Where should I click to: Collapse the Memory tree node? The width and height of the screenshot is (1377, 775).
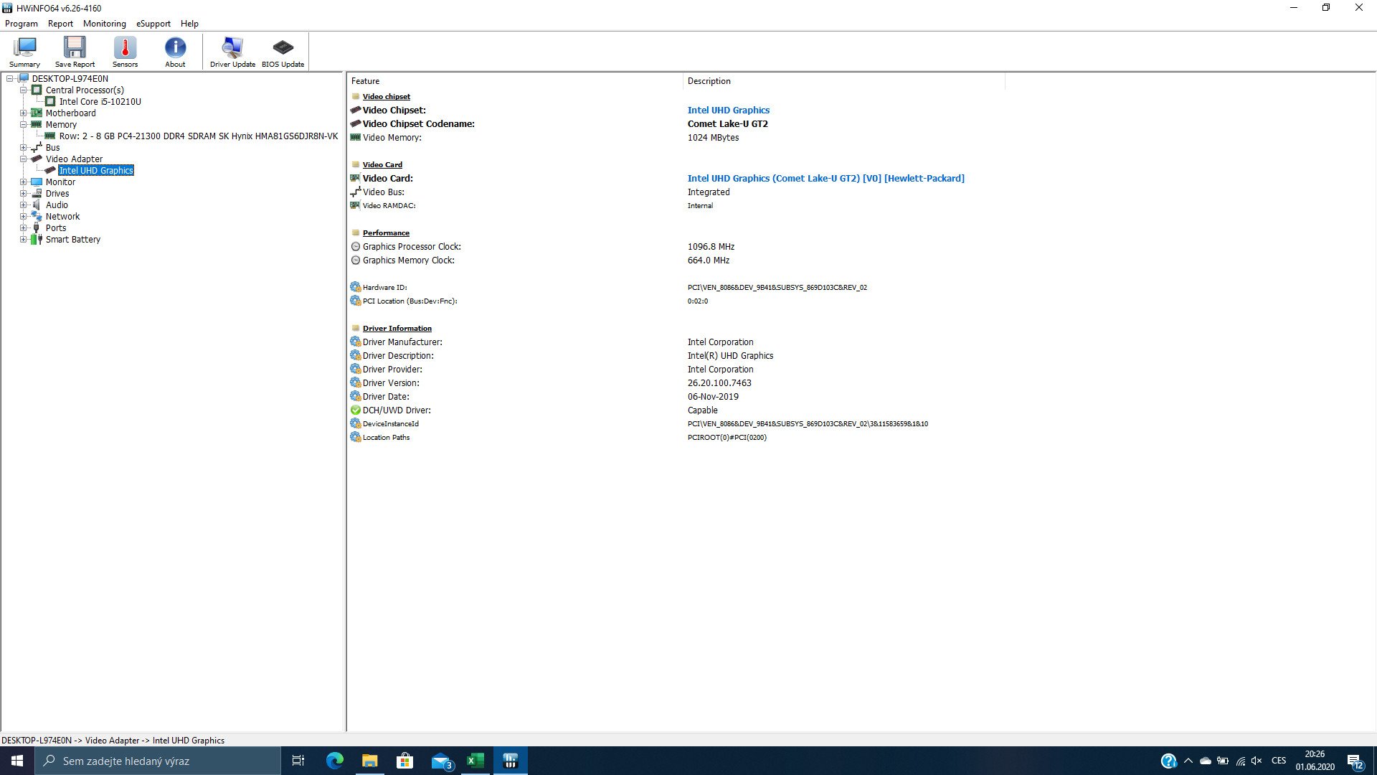[23, 125]
